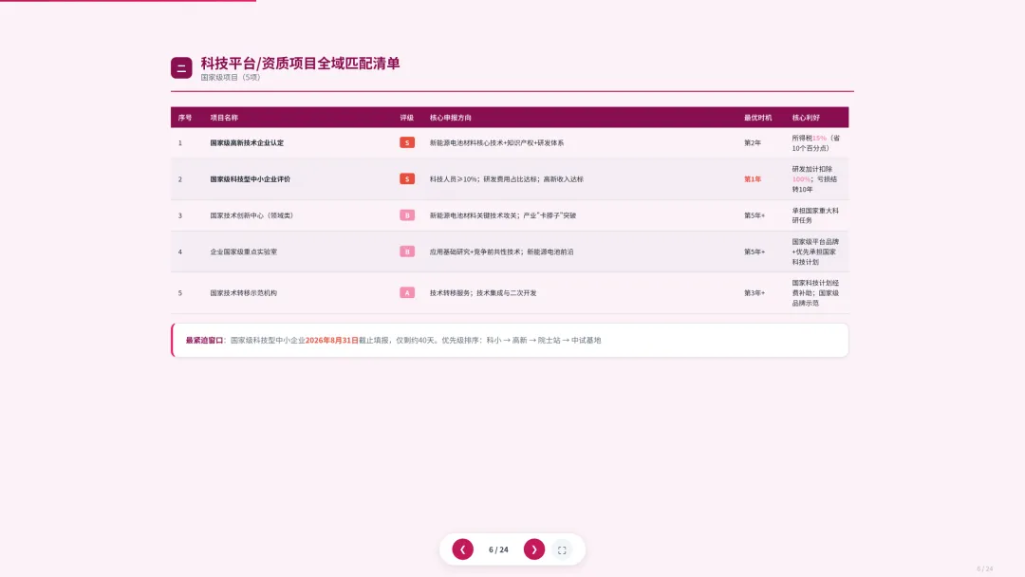Click benefit text 国家科技计划经费补助
This screenshot has width=1025, height=577.
click(x=815, y=288)
